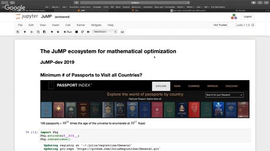This screenshot has width=270, height=151.
Task: Select the JuMP ecosystem main heading
Action: click(x=108, y=51)
